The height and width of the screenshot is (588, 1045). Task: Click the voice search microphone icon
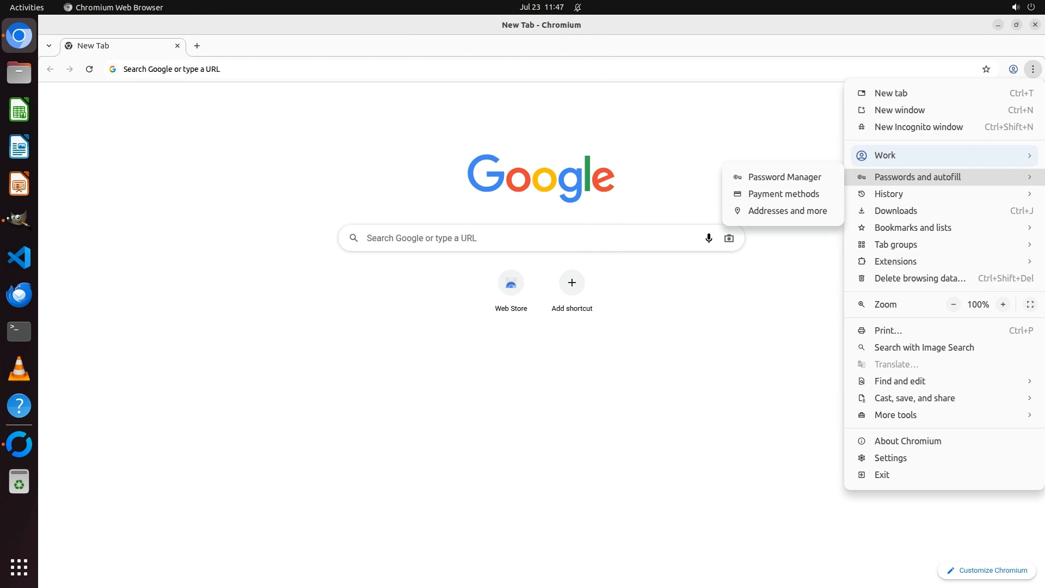click(x=709, y=238)
